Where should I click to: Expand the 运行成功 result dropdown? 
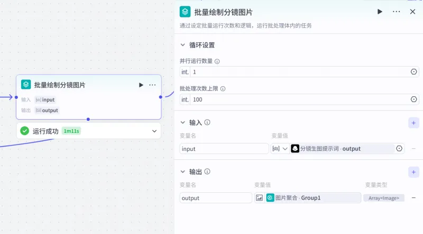coord(154,131)
